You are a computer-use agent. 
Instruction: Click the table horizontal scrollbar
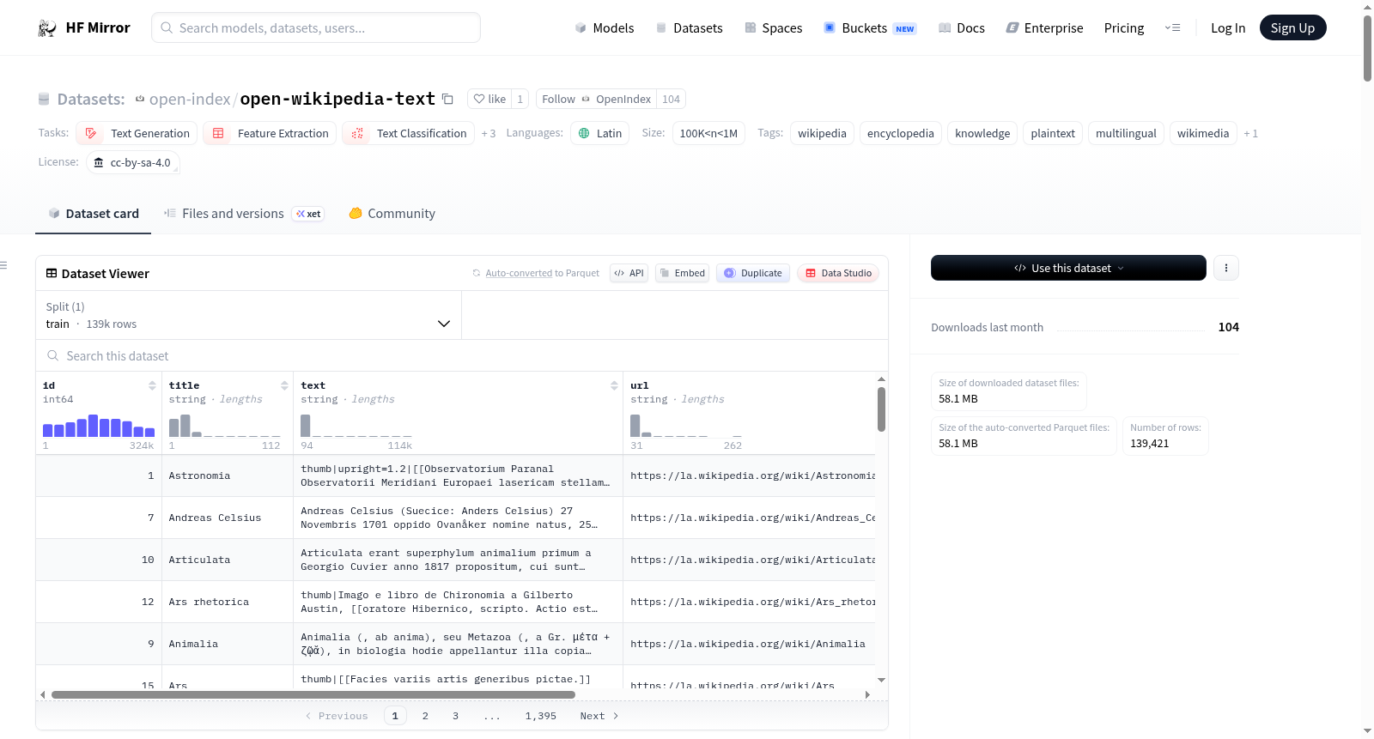[313, 694]
